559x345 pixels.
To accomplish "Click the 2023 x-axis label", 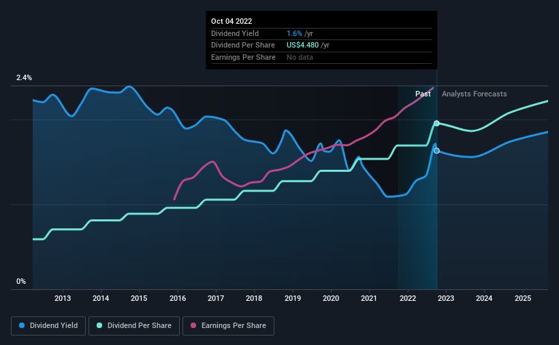I will pos(446,298).
